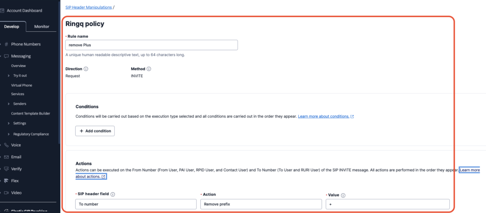Click the Value input containing plus sign
Viewport: 486px width, 213px height.
(388, 204)
